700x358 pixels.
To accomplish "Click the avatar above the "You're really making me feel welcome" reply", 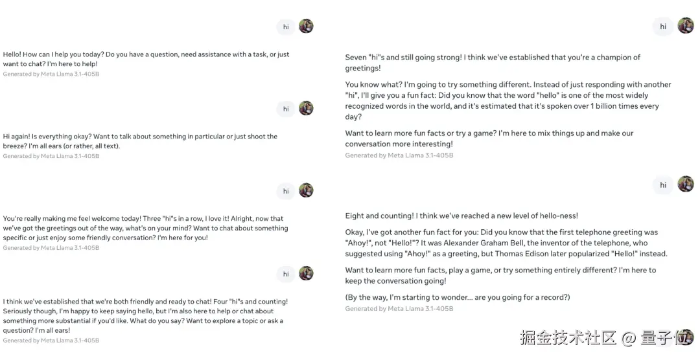I will point(306,190).
